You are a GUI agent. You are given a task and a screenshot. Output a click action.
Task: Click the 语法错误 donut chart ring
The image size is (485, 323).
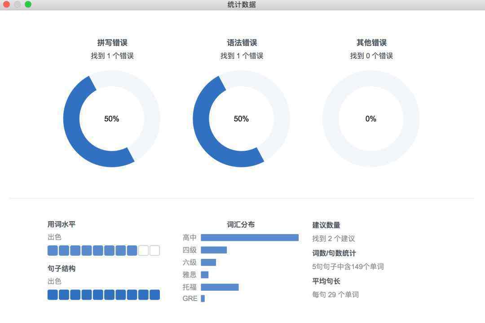[x=201, y=119]
